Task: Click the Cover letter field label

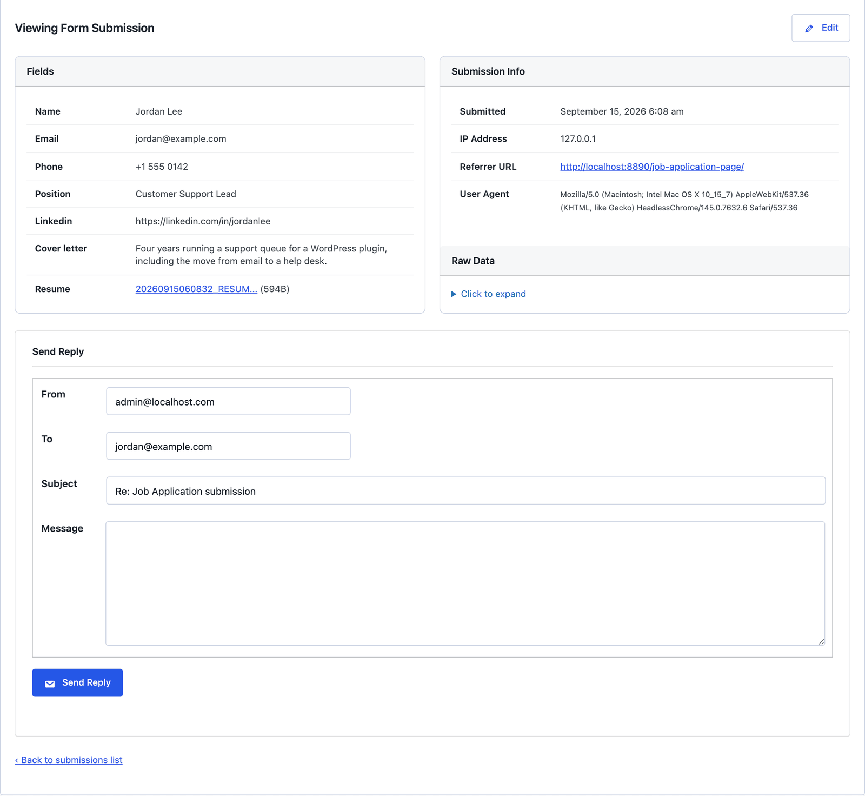Action: (x=61, y=249)
